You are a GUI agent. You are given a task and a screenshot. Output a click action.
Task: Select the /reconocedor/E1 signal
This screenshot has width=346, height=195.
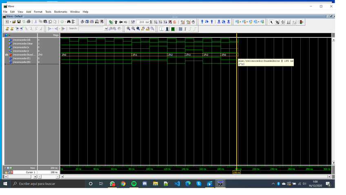21,58
